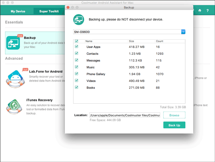215x162 pixels.
Task: Click the 1070 gallery count
Action: tap(159, 74)
